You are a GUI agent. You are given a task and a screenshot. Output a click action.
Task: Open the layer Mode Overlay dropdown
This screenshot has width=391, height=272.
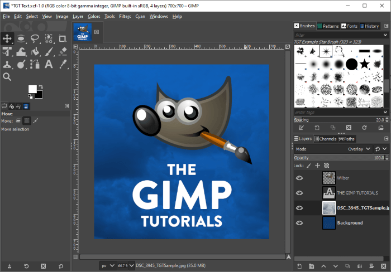(333, 149)
